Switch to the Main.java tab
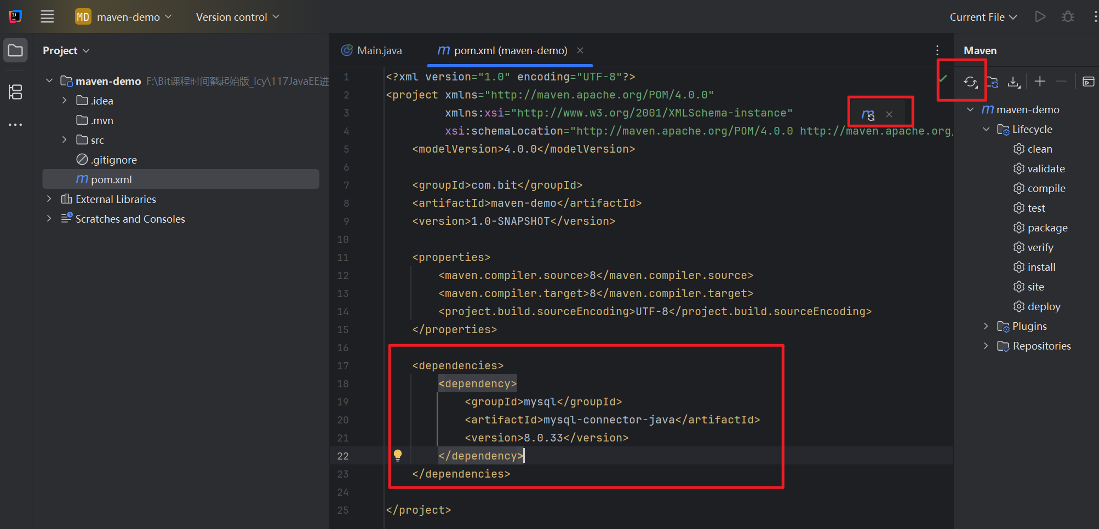 pyautogui.click(x=371, y=50)
